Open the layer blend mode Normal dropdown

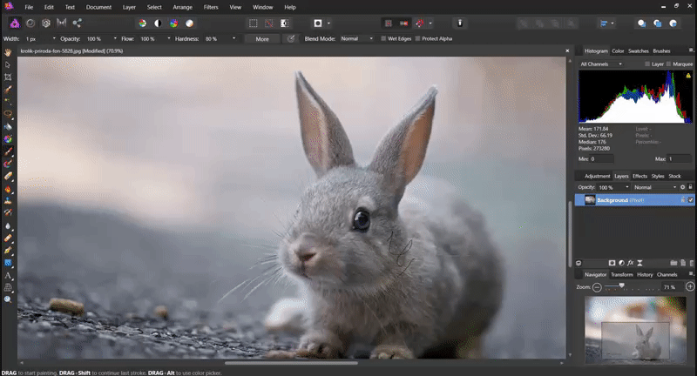[654, 187]
